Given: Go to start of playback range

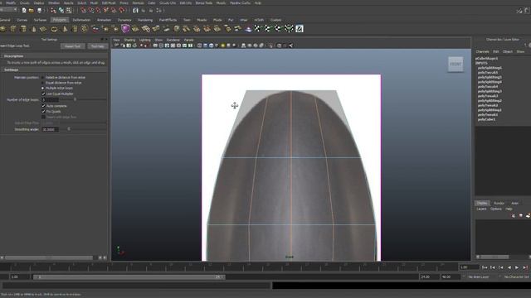Looking at the screenshot, I should [x=485, y=267].
